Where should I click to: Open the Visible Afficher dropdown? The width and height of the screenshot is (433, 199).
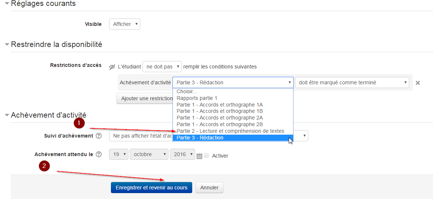pyautogui.click(x=124, y=24)
